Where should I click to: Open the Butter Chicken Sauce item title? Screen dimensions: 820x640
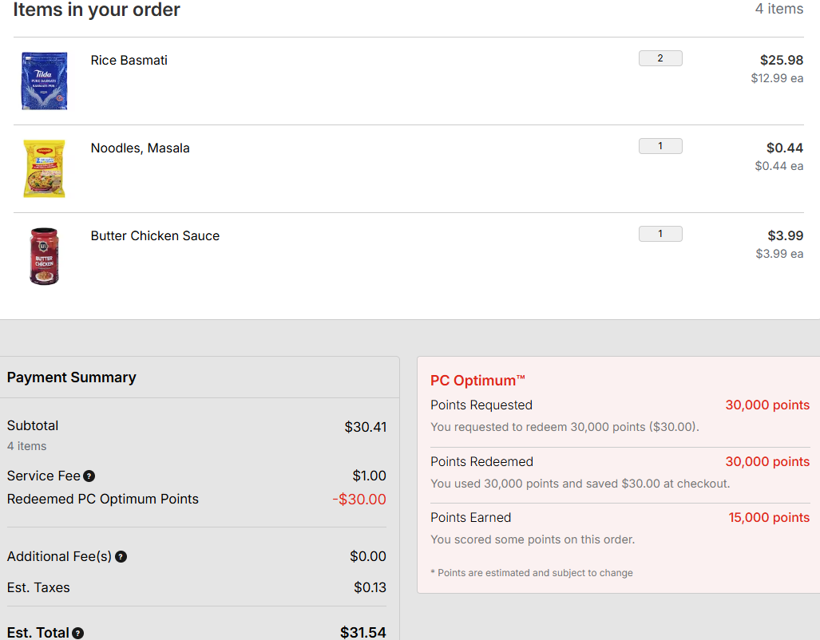coord(155,236)
